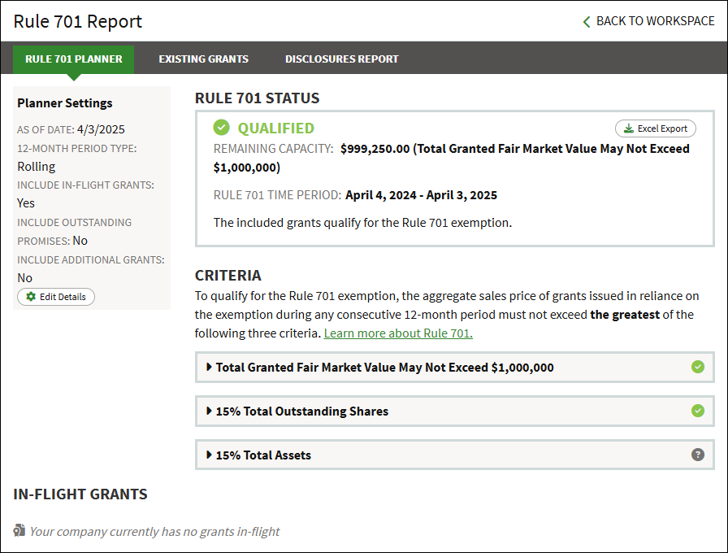Screen dimensions: 728x553
Task: Click the As Of Date value 4/3/2025
Action: coord(101,129)
